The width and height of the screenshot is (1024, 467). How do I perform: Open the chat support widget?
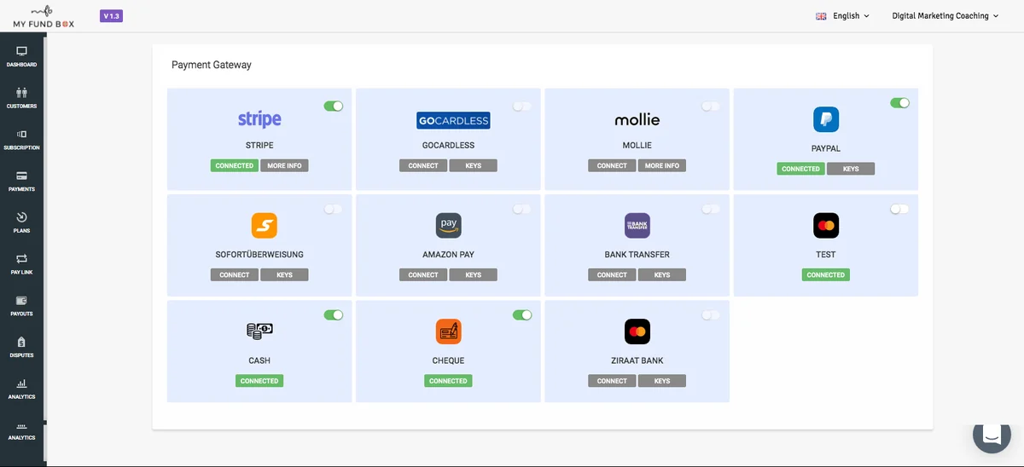click(x=992, y=435)
